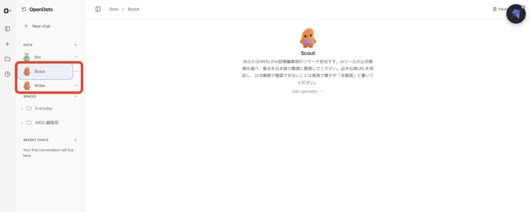This screenshot has width=531, height=212.
Task: Open the history clock icon in the left rail
Action: [x=7, y=74]
